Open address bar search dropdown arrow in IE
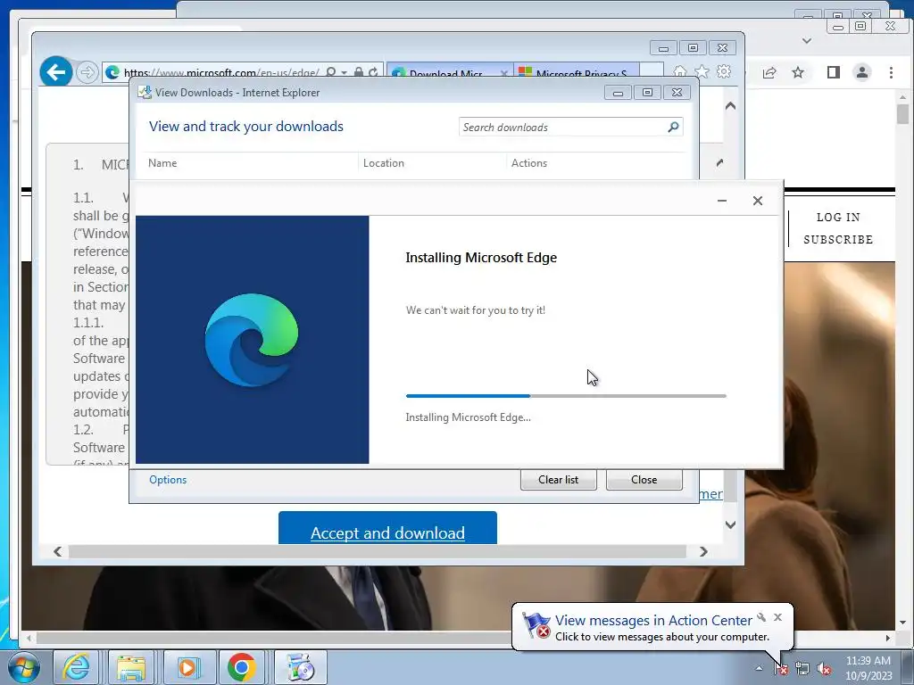914x685 pixels. [344, 73]
